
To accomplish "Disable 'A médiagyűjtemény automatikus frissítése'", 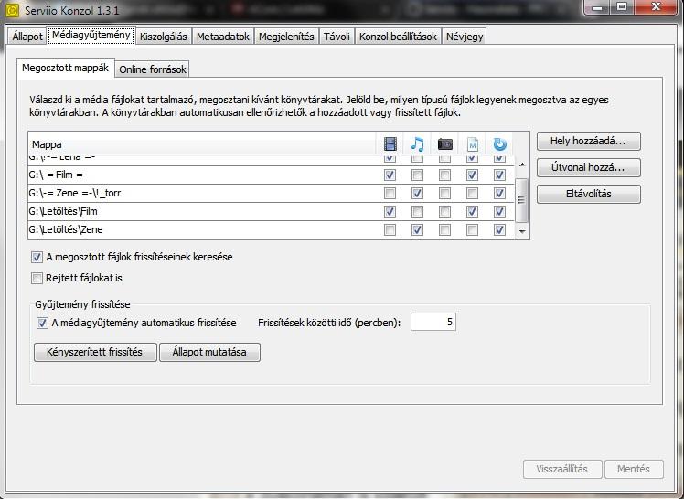I will click(42, 323).
